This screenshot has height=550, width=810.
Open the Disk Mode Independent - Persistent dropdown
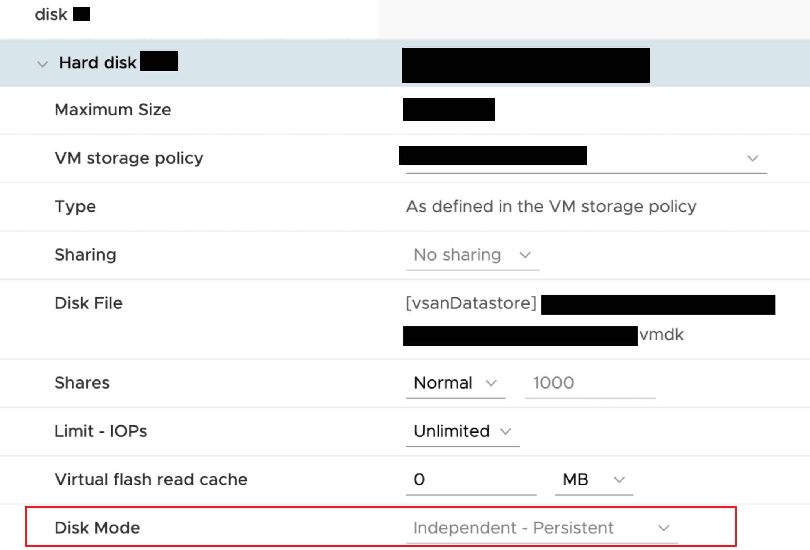[542, 528]
